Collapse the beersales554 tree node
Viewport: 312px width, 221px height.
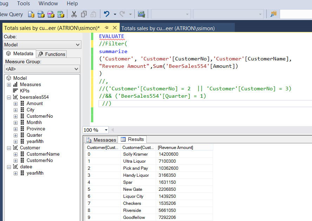[x=9, y=97]
